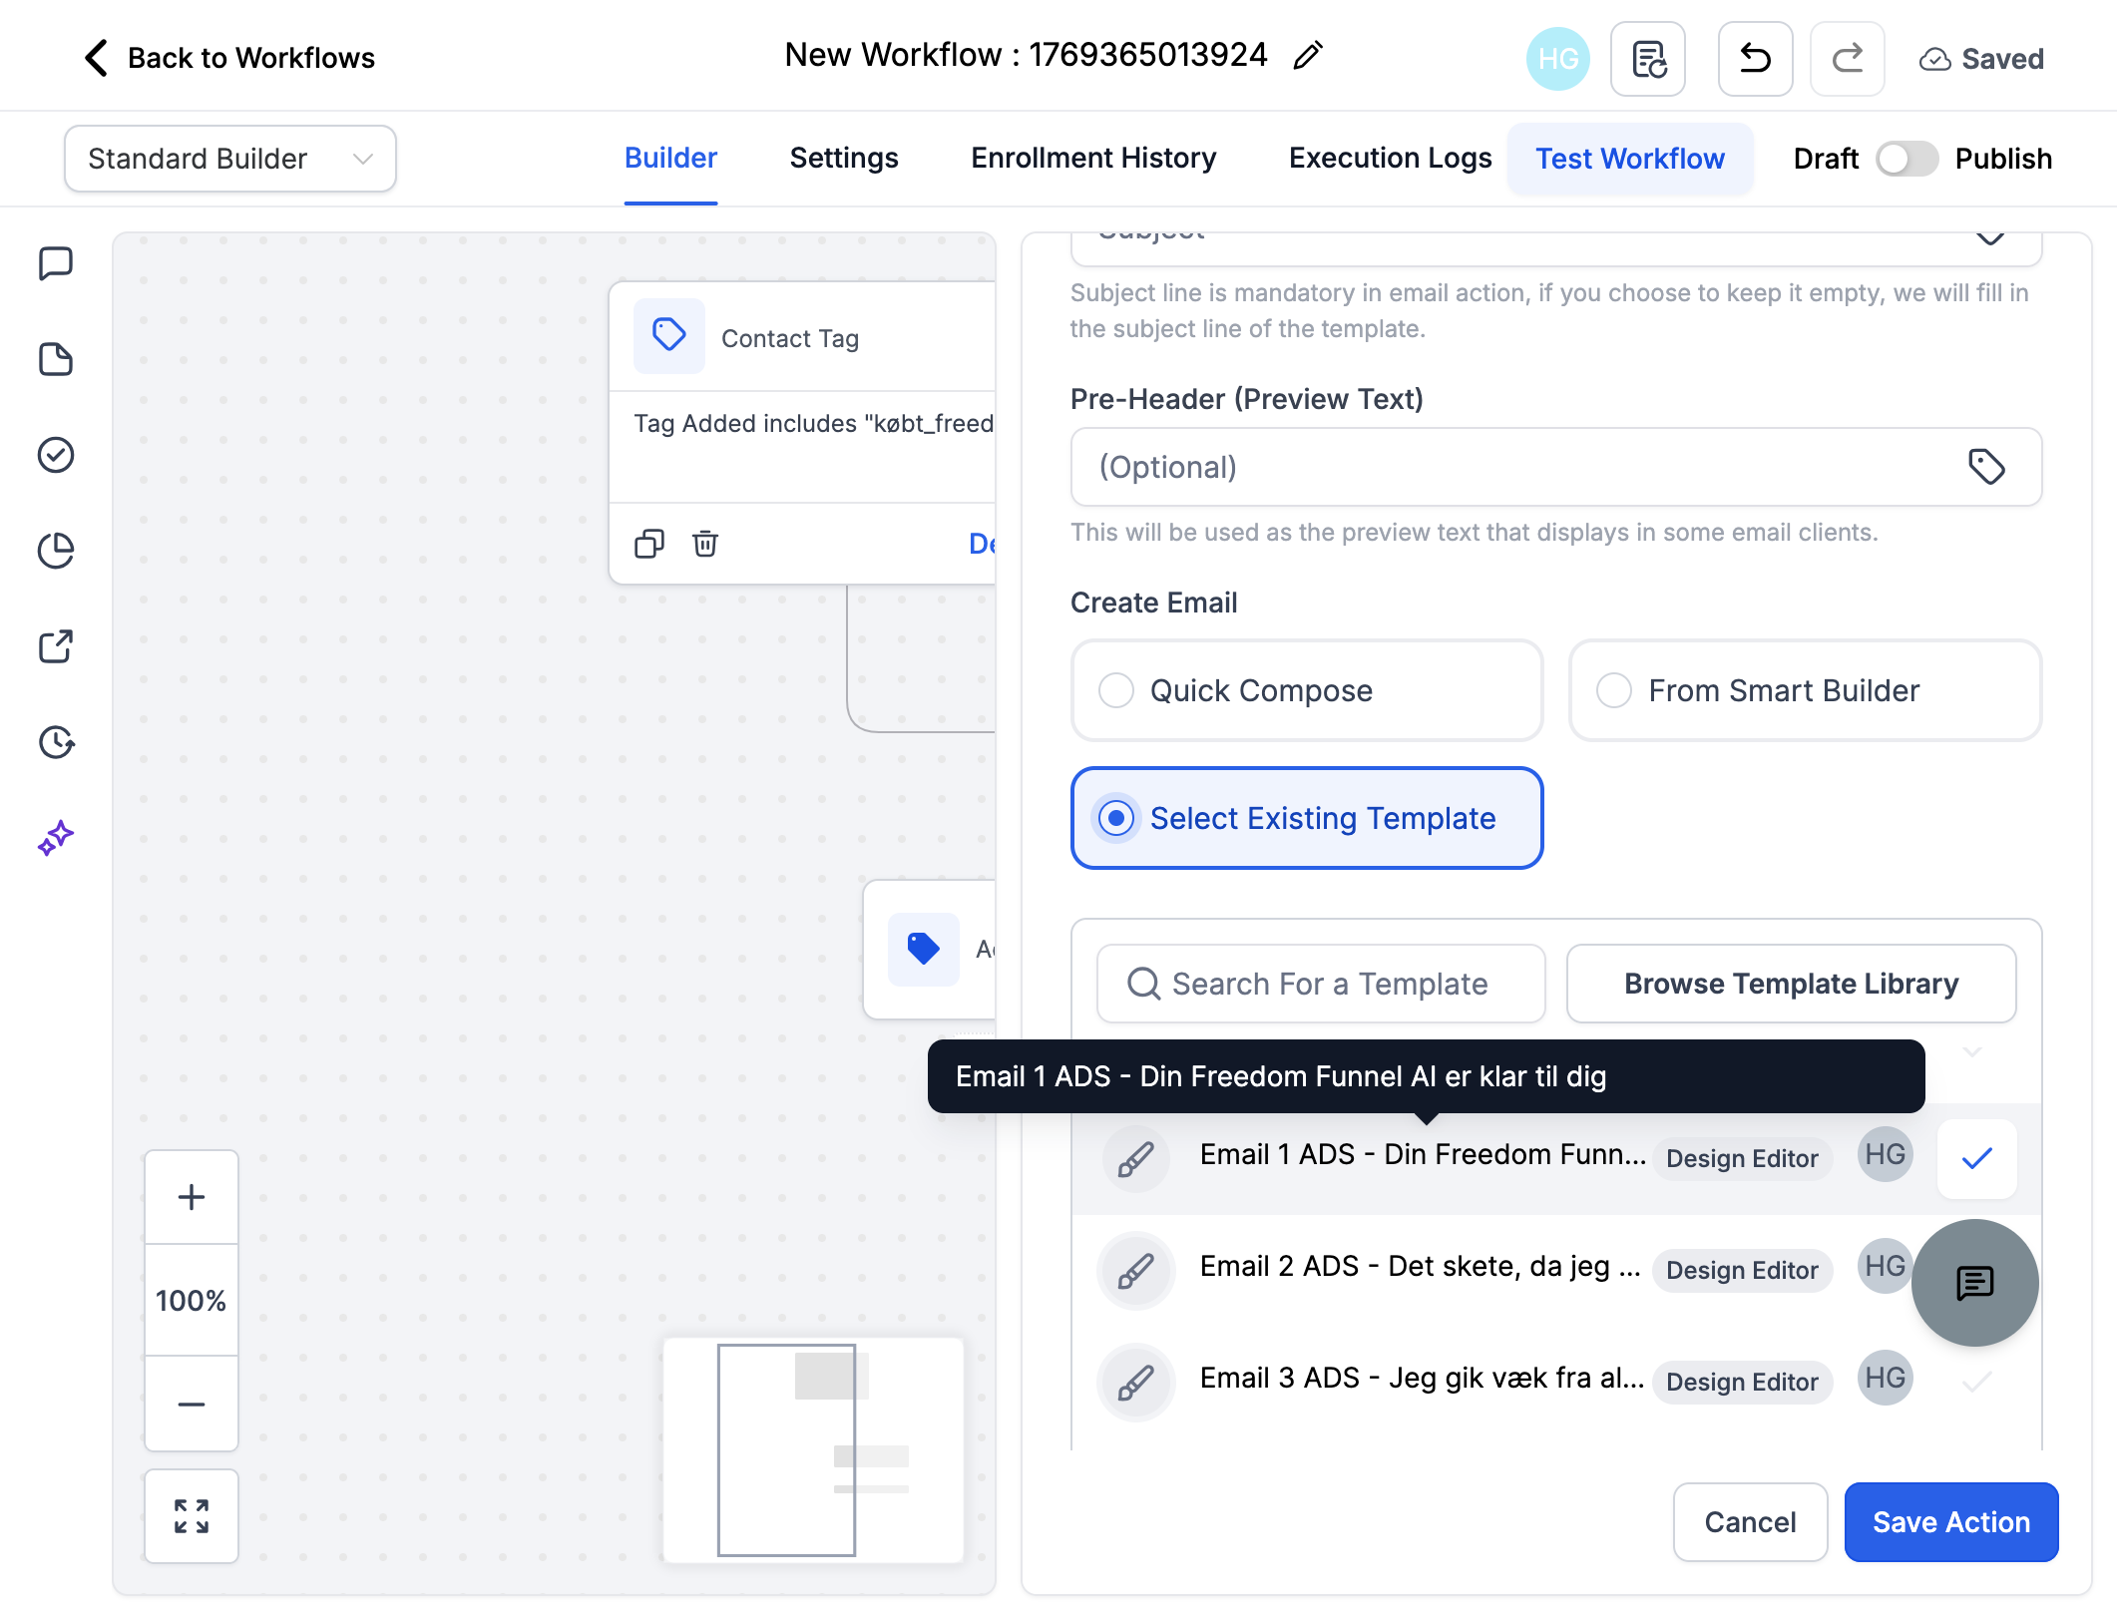2117x1620 pixels.
Task: Select From Smart Builder radio option
Action: pyautogui.click(x=1805, y=690)
